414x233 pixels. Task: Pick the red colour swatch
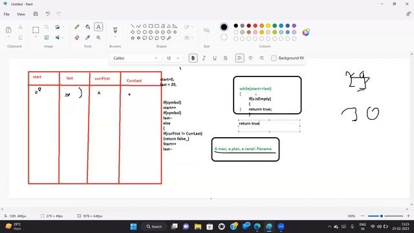pyautogui.click(x=256, y=26)
